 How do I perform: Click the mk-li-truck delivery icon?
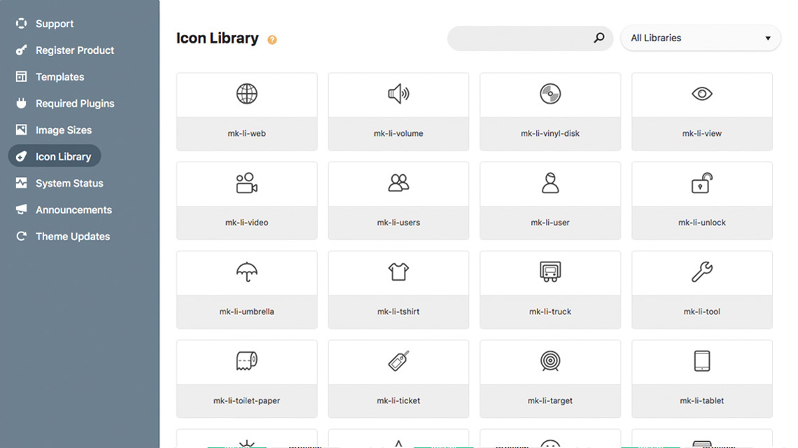point(549,272)
